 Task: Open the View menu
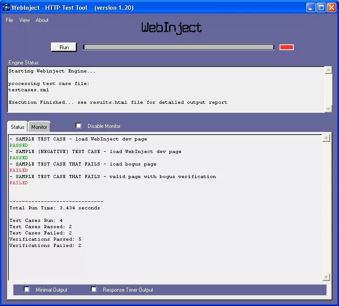(x=24, y=20)
